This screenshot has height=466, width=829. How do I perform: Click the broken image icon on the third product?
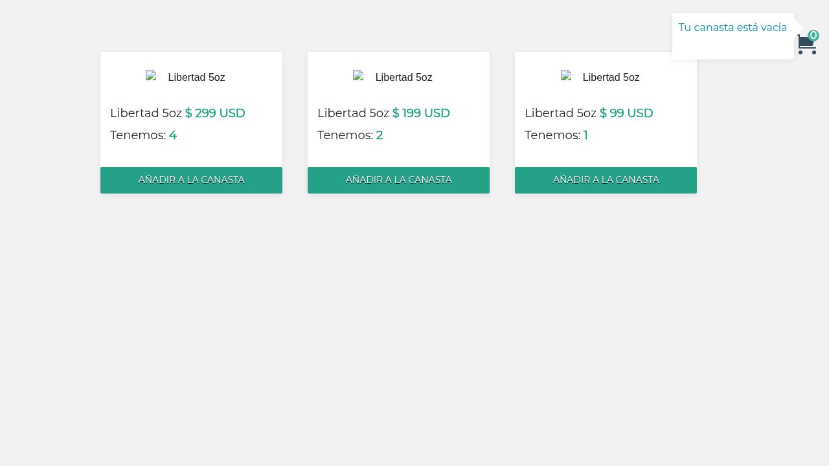pos(567,76)
